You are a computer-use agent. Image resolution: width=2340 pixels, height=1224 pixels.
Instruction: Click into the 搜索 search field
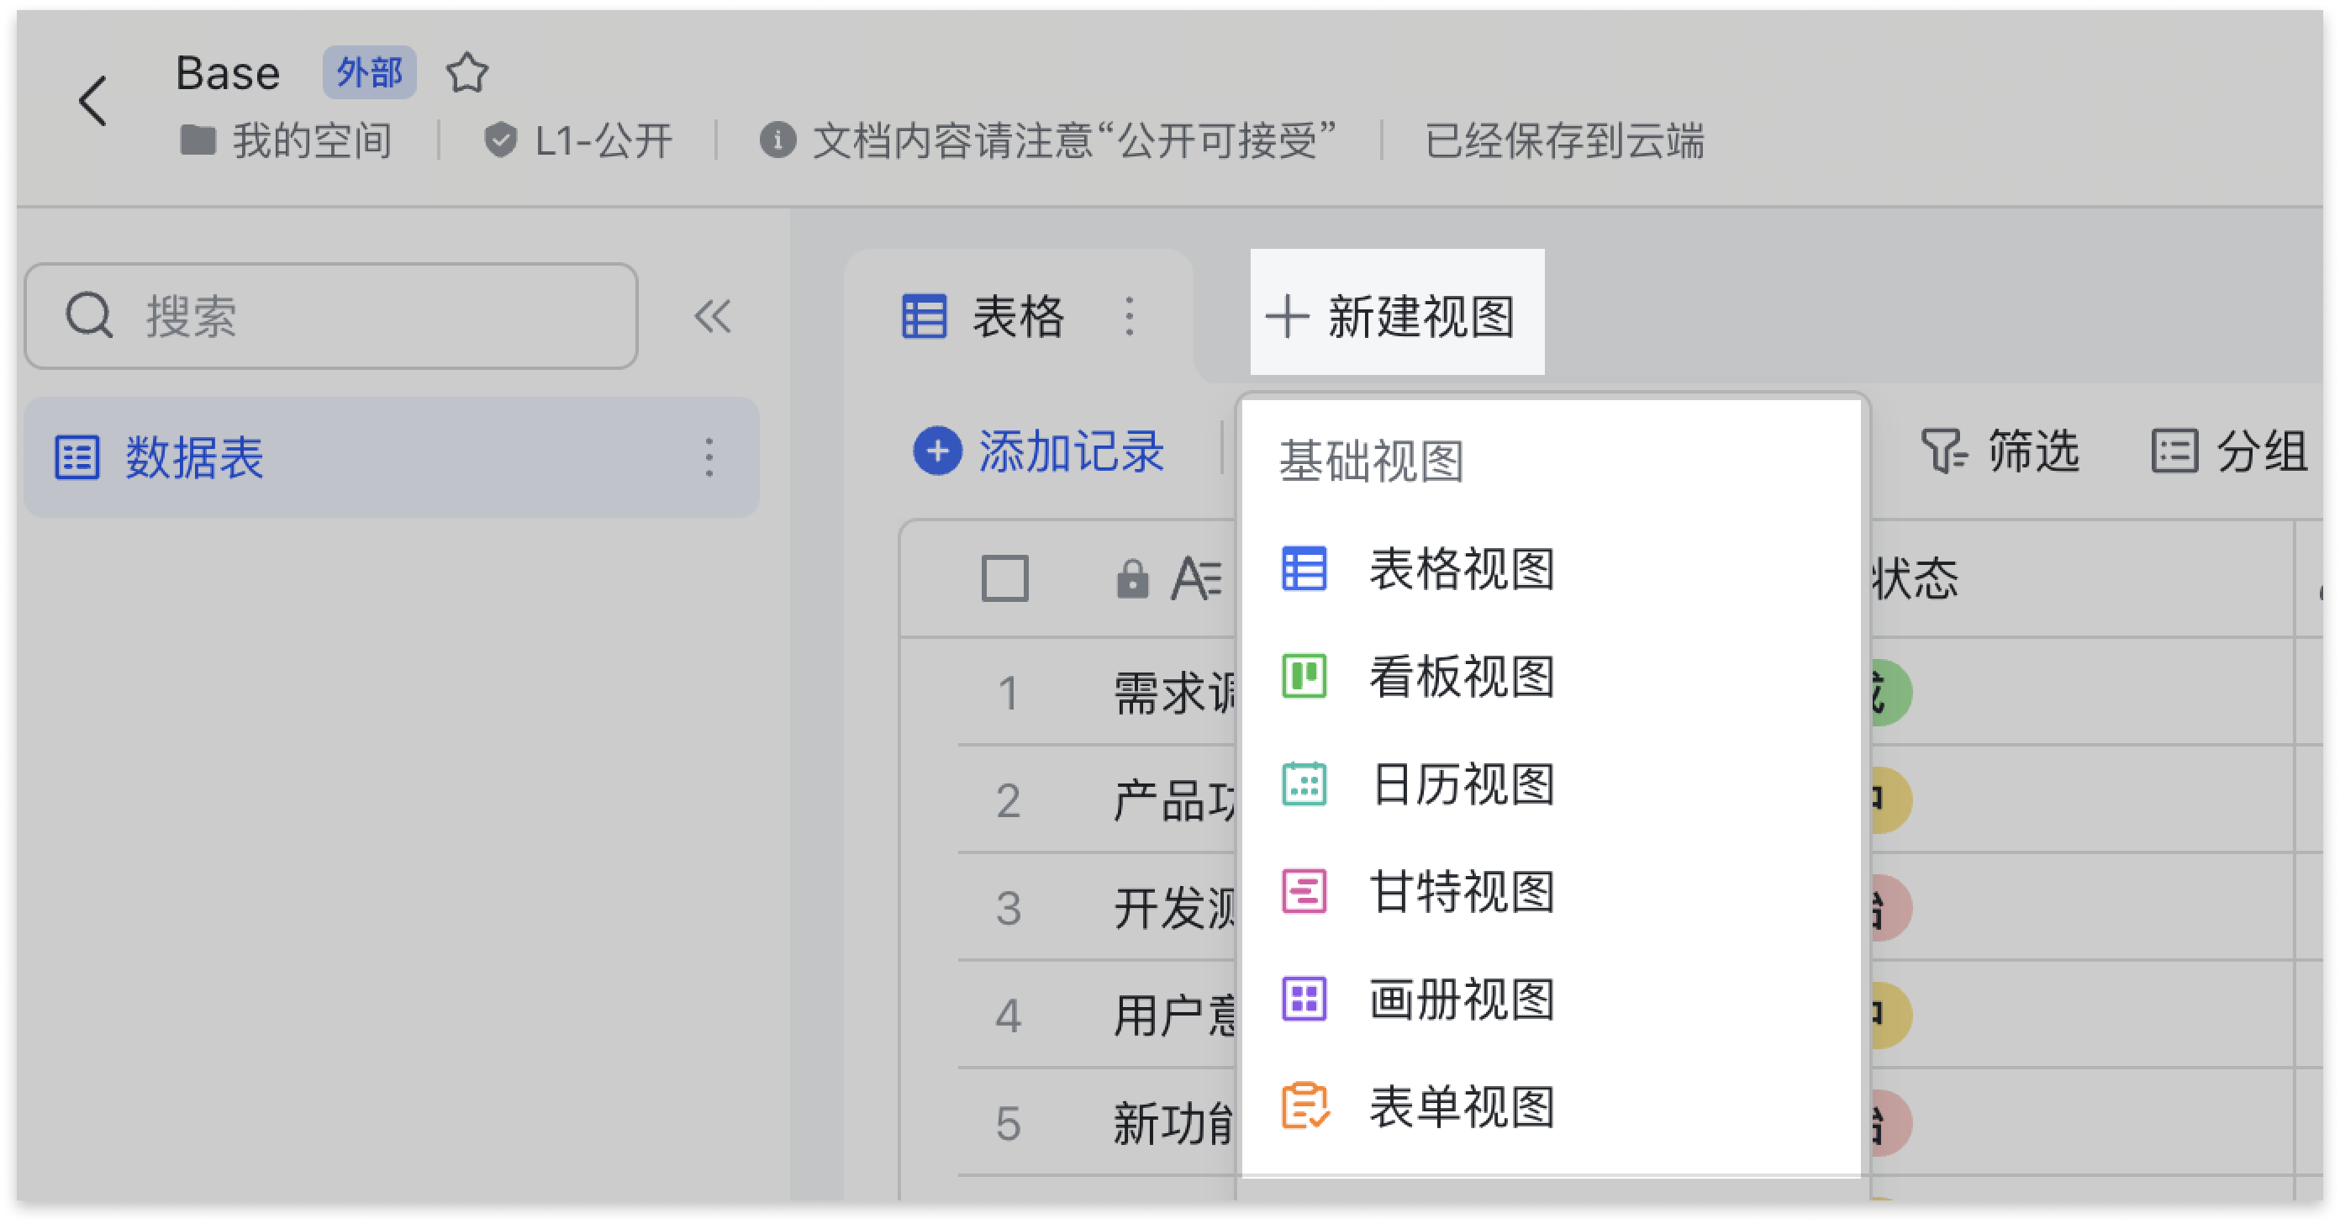pos(331,316)
